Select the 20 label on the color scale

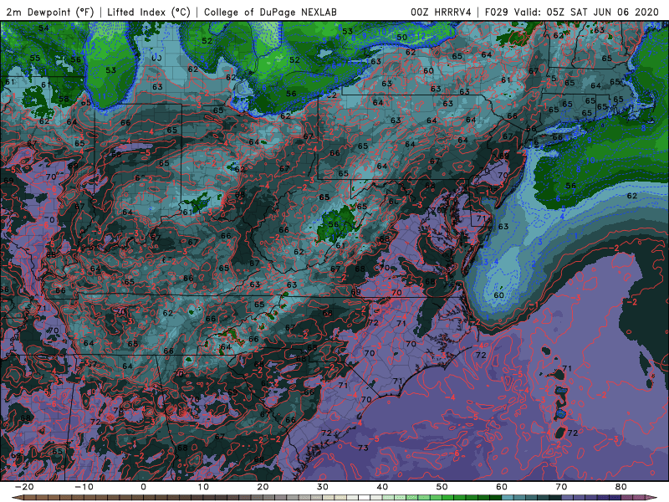click(x=263, y=487)
